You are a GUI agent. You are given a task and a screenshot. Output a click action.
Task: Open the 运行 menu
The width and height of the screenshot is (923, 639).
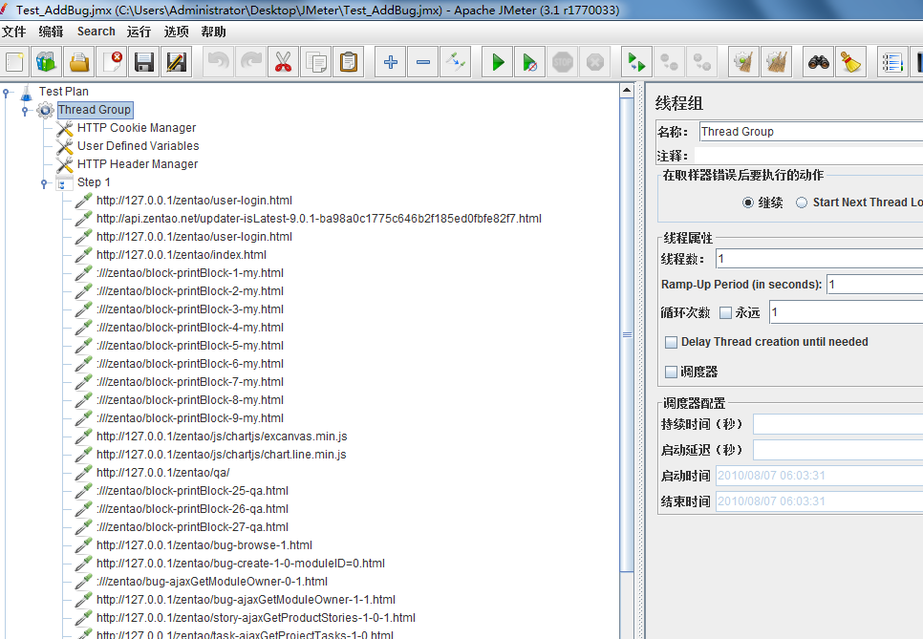(139, 32)
